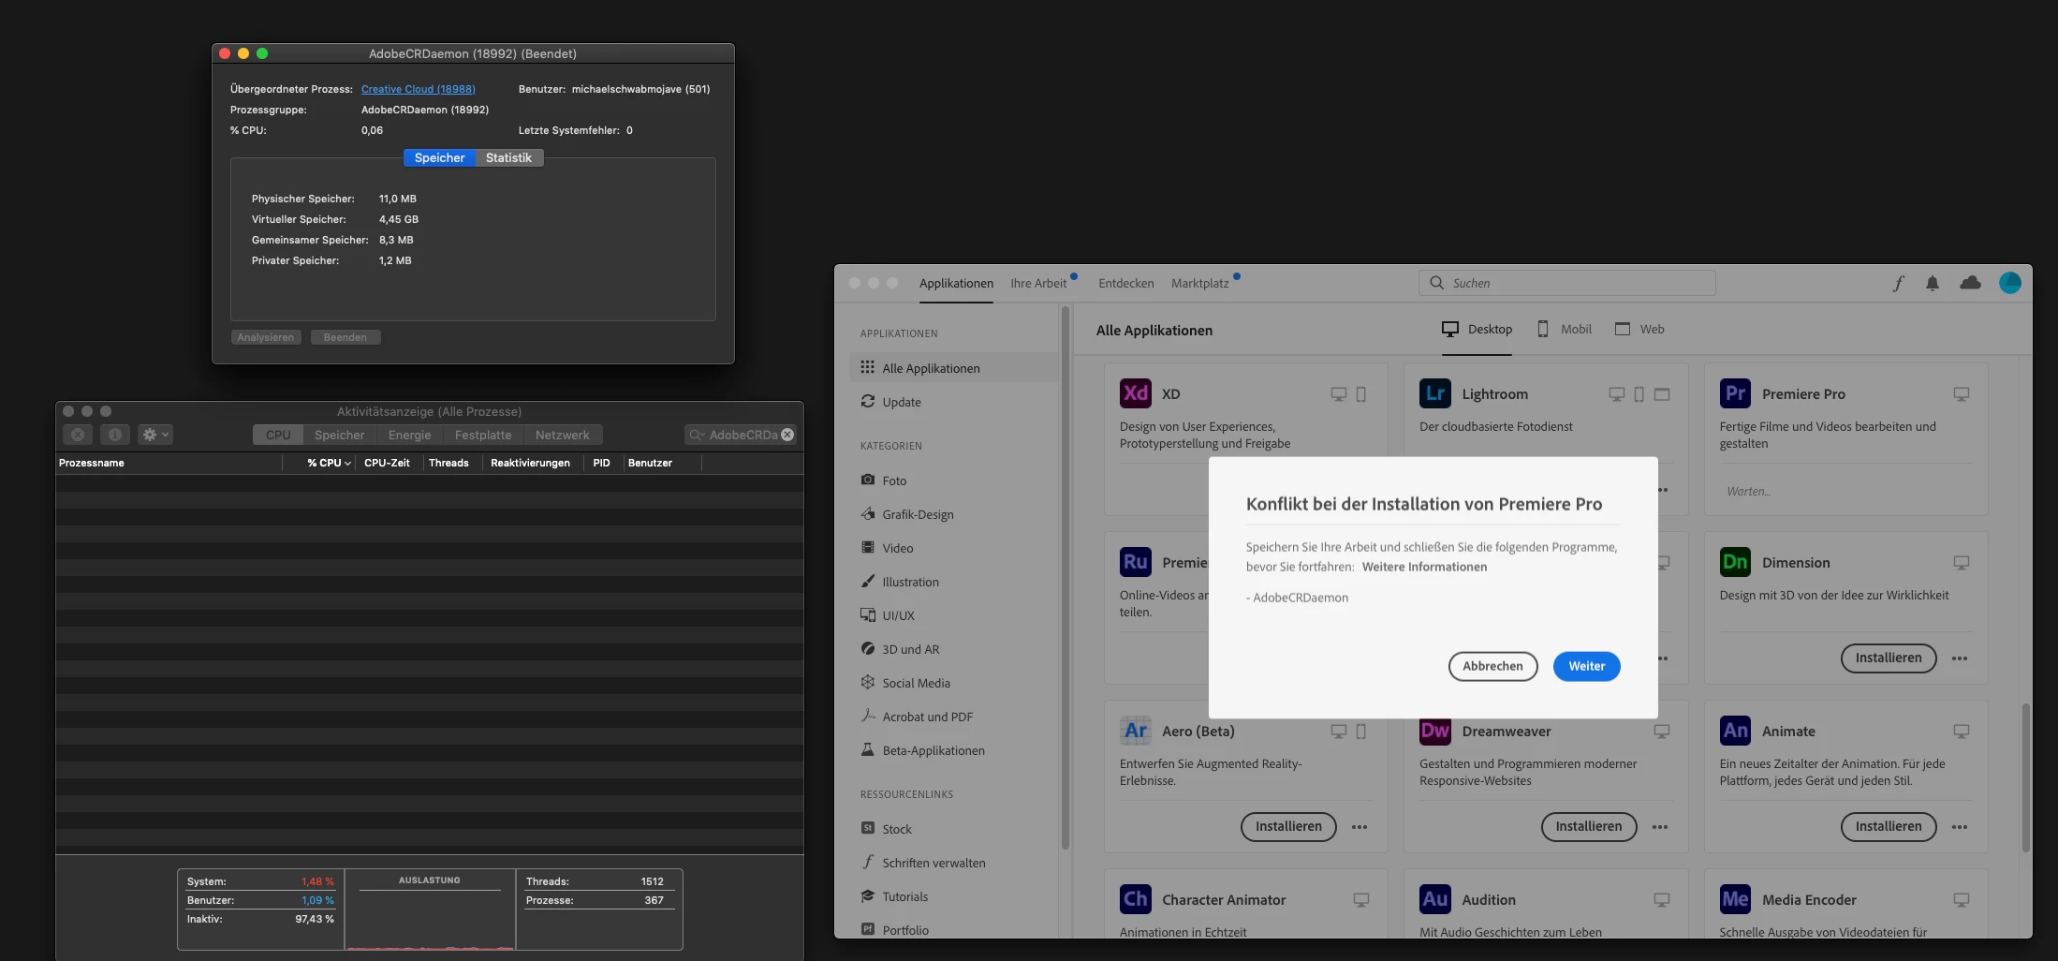
Task: Open Creative Cloud (18988) parent process link
Action: pyautogui.click(x=418, y=89)
